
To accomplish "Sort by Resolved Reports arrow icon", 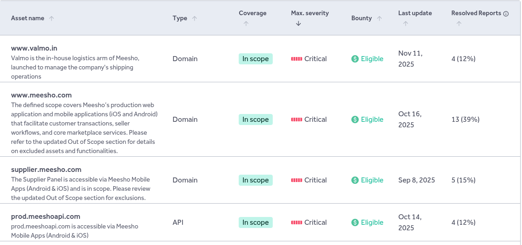I will click(459, 23).
